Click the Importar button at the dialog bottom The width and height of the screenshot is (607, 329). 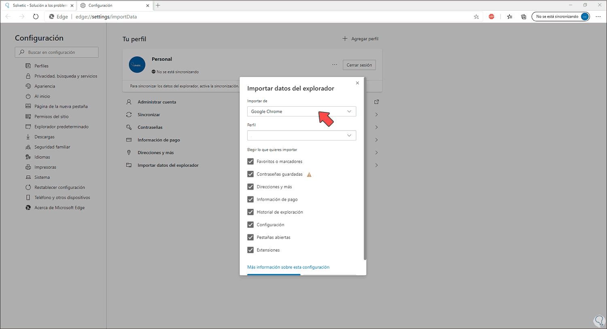[274, 275]
